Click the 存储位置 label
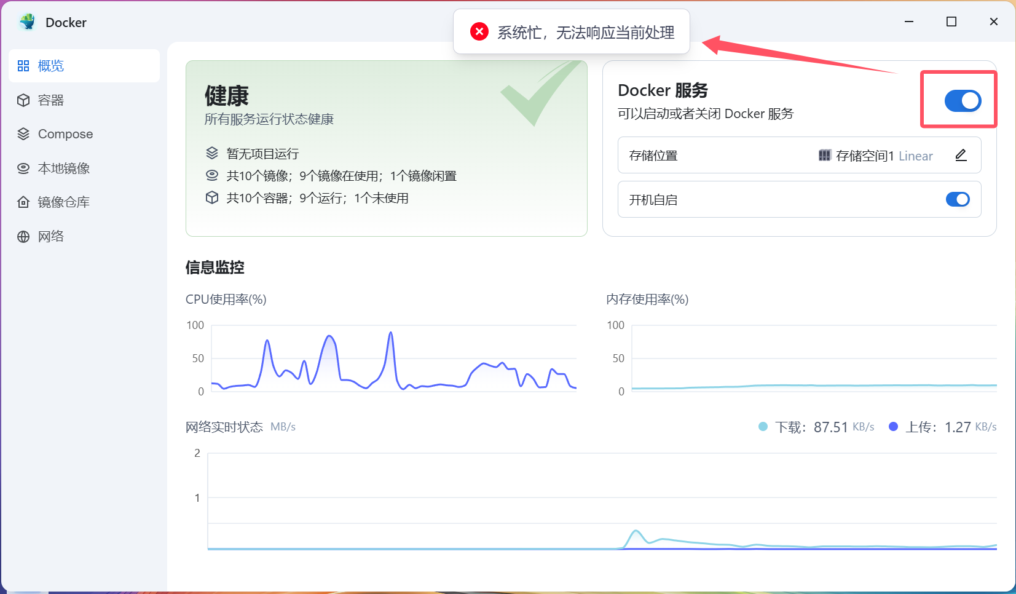1016x594 pixels. [x=653, y=156]
